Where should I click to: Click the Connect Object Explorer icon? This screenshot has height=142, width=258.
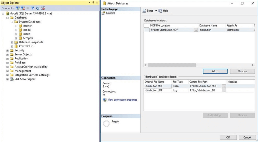click(x=18, y=8)
